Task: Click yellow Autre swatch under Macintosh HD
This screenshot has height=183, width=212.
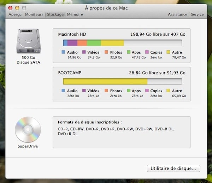Action: [168, 52]
